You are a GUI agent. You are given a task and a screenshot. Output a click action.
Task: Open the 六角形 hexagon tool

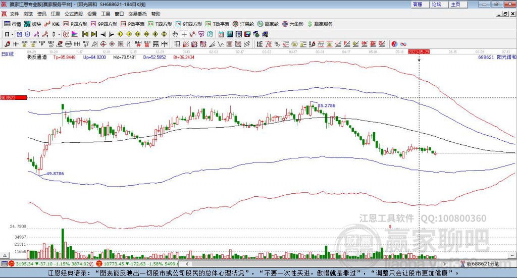(293, 24)
